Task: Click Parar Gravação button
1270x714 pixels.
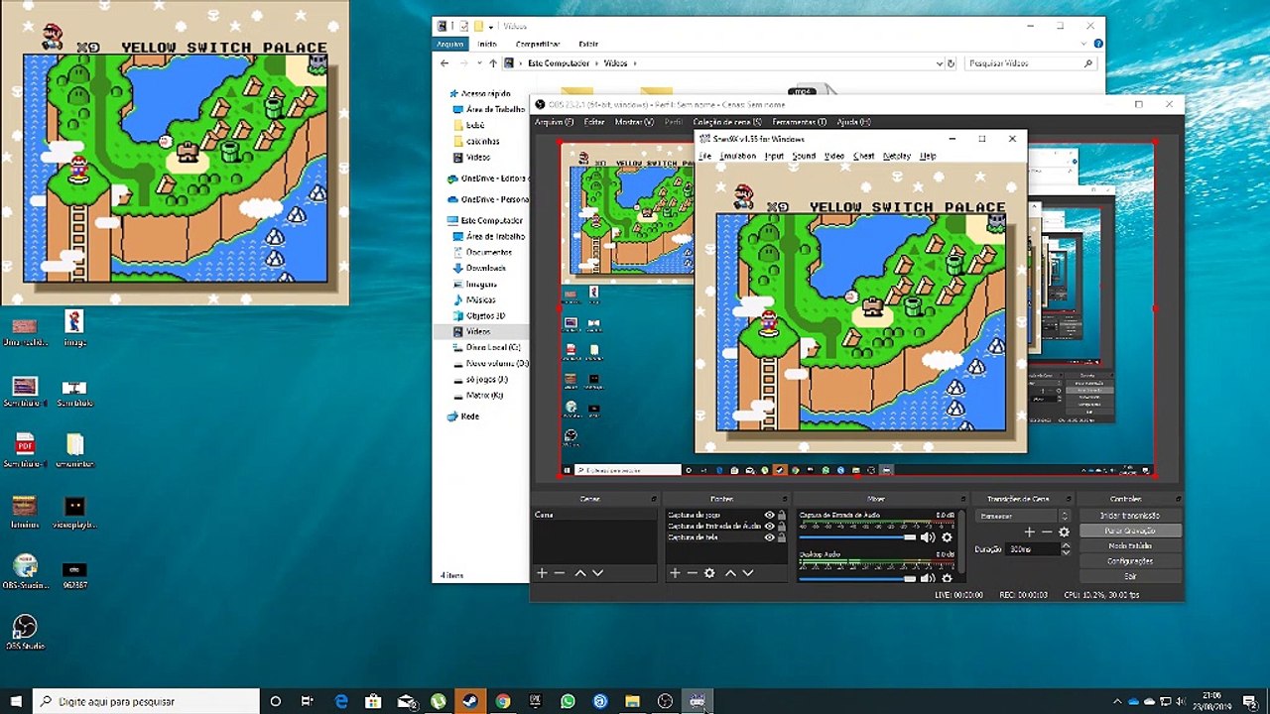Action: 1130,531
